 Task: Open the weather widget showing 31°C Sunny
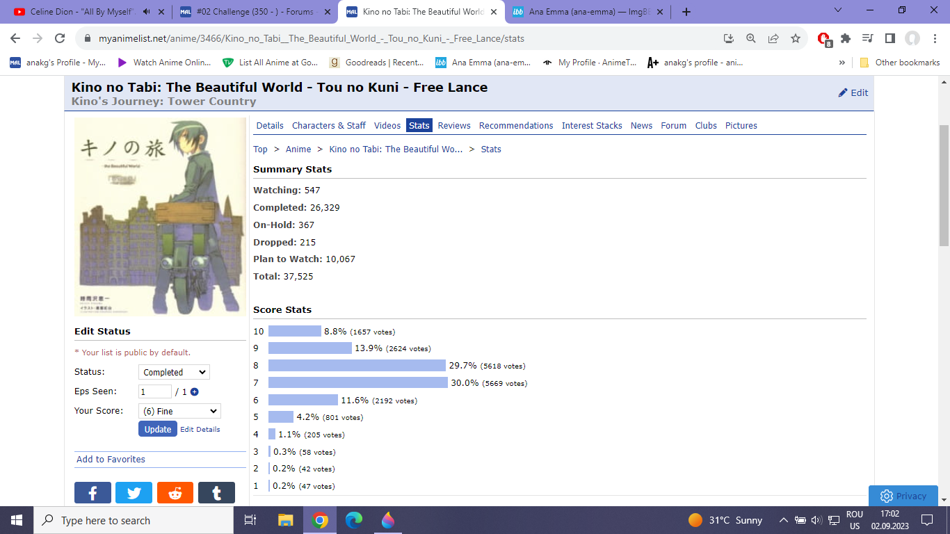[x=725, y=520]
